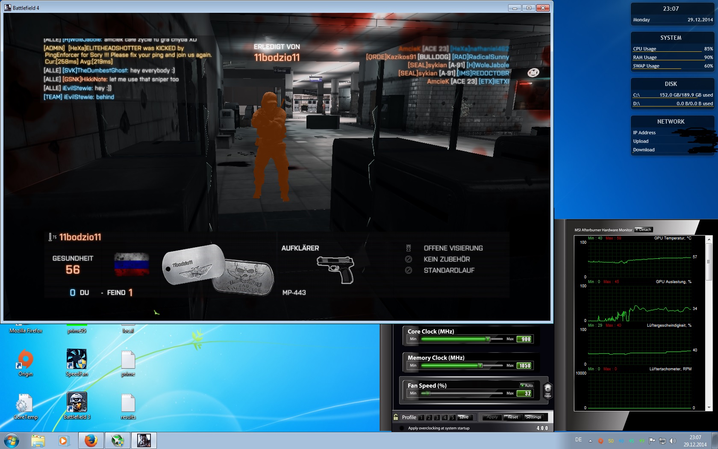Click the hardware monitor scrollbar thumb
This screenshot has width=718, height=449.
(x=709, y=262)
